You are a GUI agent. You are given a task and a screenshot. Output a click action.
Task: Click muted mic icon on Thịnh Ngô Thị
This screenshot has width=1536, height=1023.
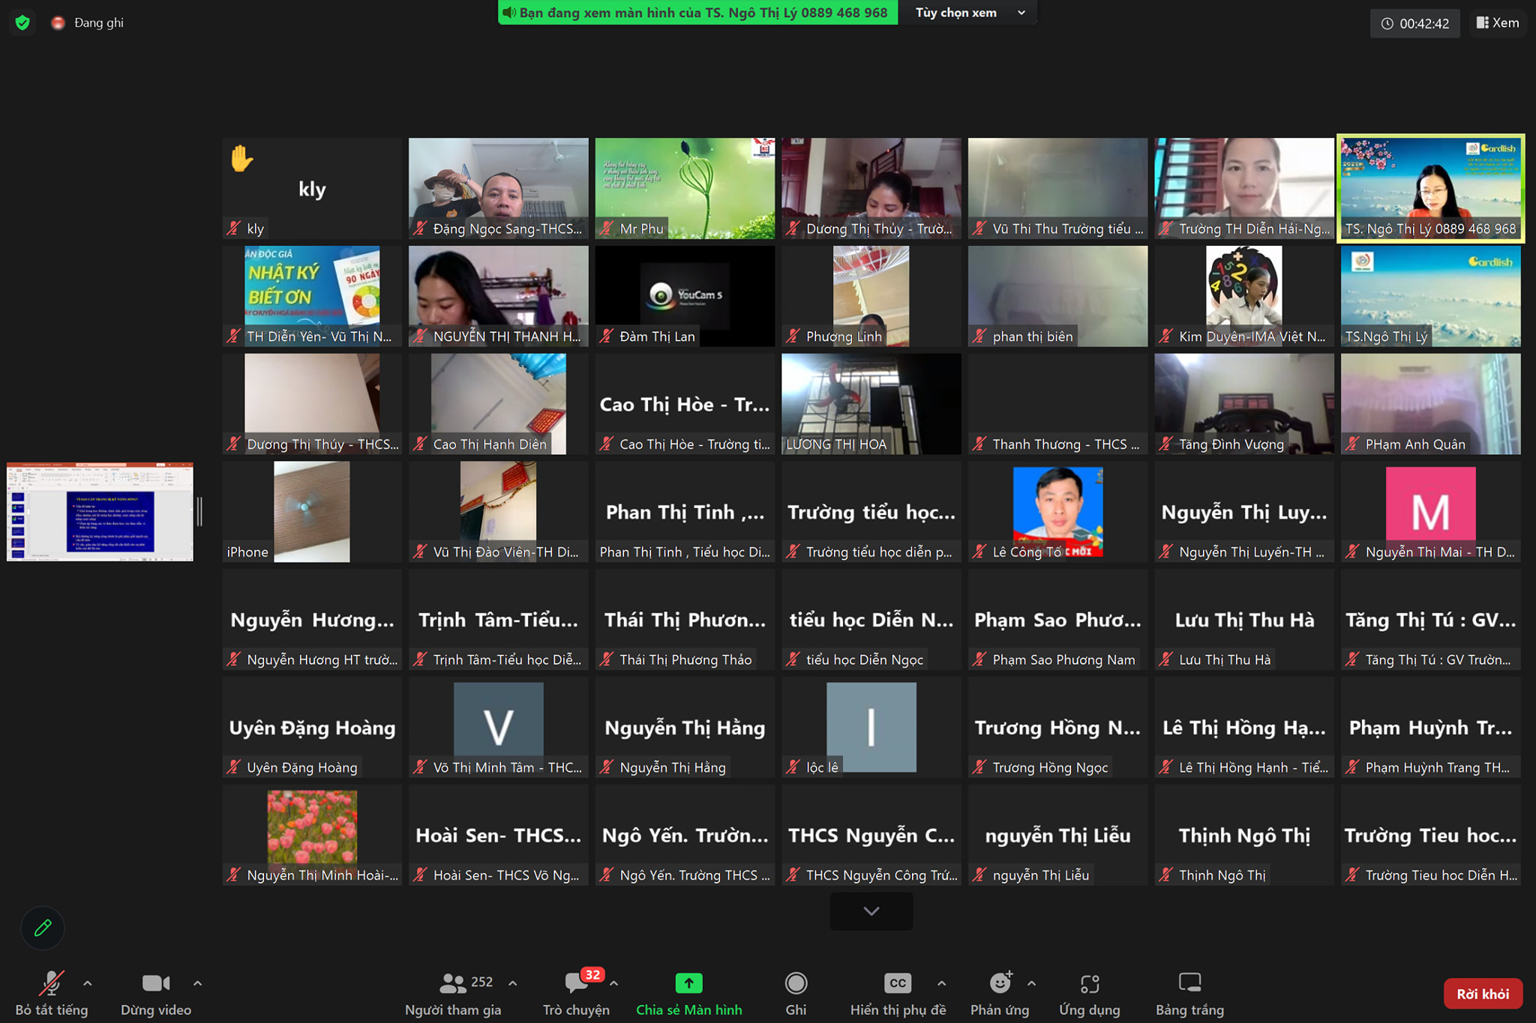[1165, 875]
